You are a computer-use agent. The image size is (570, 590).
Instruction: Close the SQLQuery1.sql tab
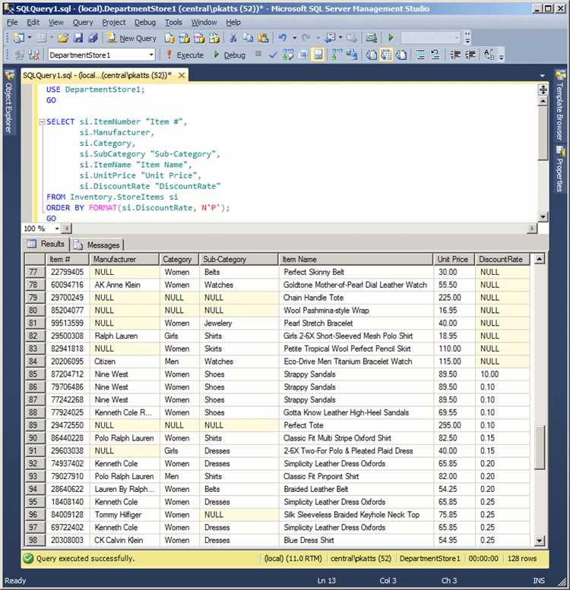(x=182, y=75)
